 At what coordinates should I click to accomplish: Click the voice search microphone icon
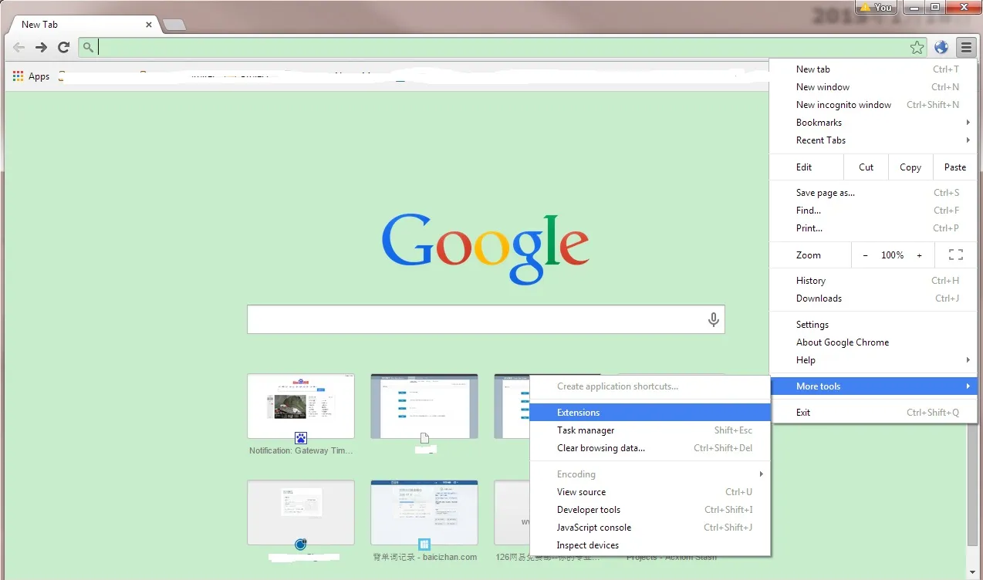click(x=713, y=319)
